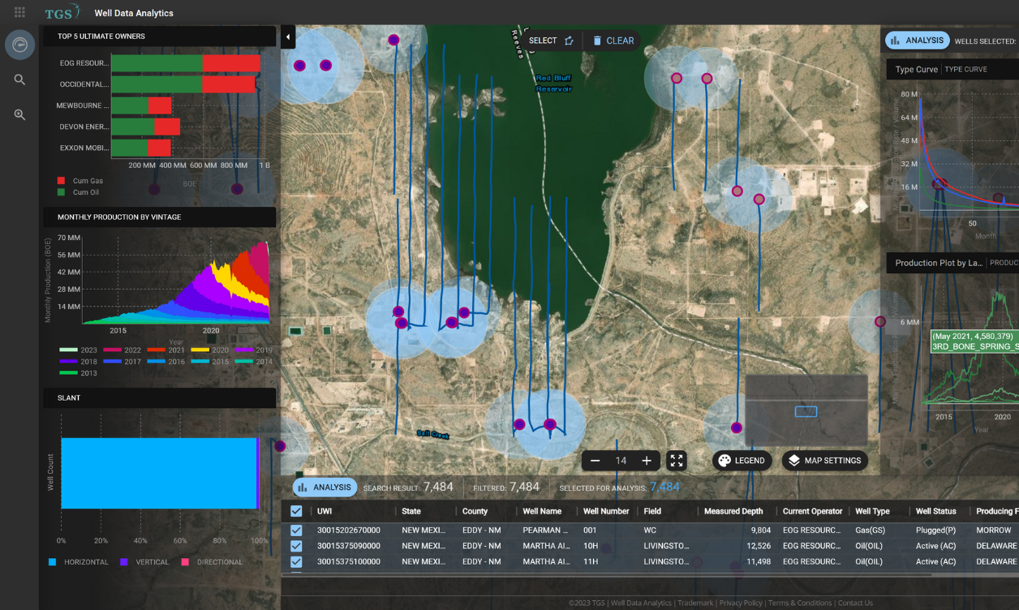1019x610 pixels.
Task: Click the zoom-search icon in the sidebar
Action: 19,114
